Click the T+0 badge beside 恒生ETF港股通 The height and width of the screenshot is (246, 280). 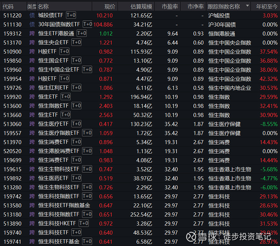click(x=82, y=33)
